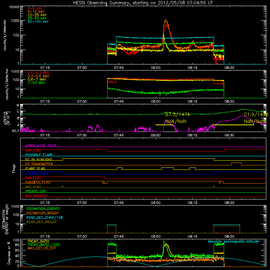270x270 pixels.
Task: Click the MAX_DET_VS_TOT legend label
Action: 42,248
